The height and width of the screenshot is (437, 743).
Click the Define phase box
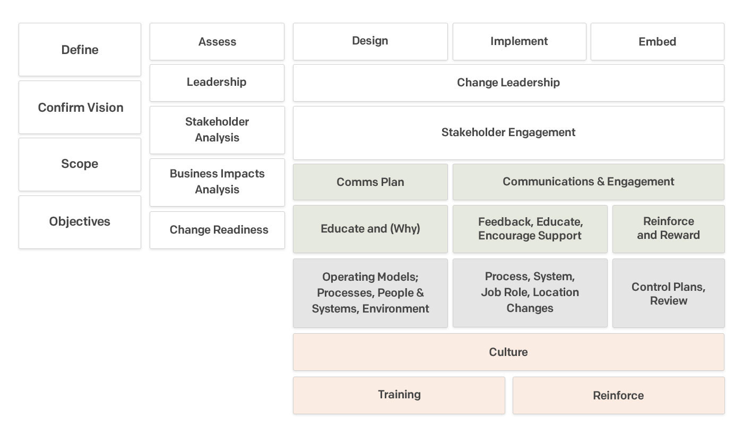point(80,50)
